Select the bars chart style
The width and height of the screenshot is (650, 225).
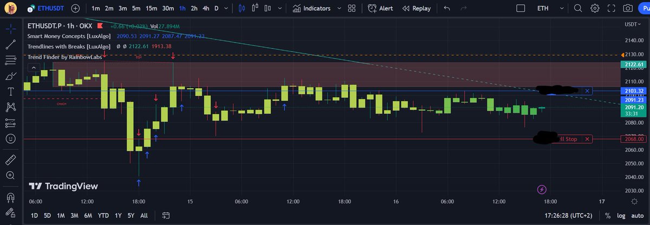coord(267,9)
